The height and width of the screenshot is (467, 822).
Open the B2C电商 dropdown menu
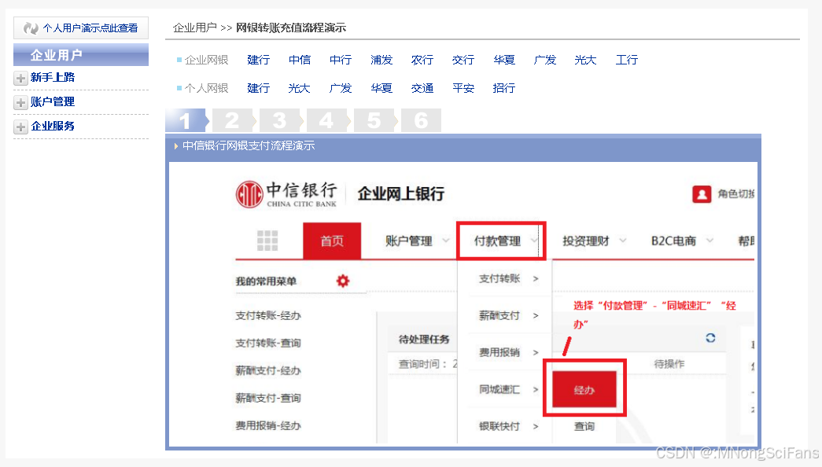(x=682, y=241)
